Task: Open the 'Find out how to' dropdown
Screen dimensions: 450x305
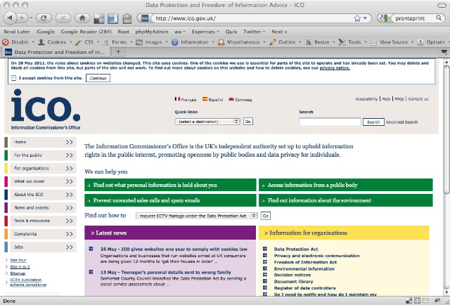Action: coord(197,216)
